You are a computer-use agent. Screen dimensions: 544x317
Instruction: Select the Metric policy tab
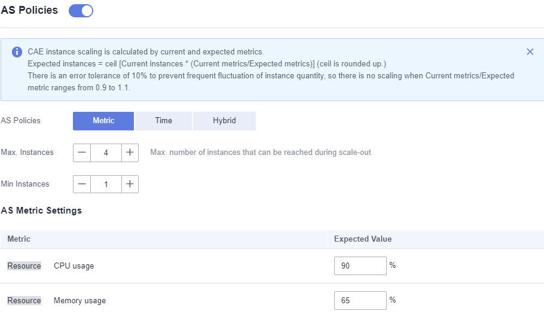(103, 121)
